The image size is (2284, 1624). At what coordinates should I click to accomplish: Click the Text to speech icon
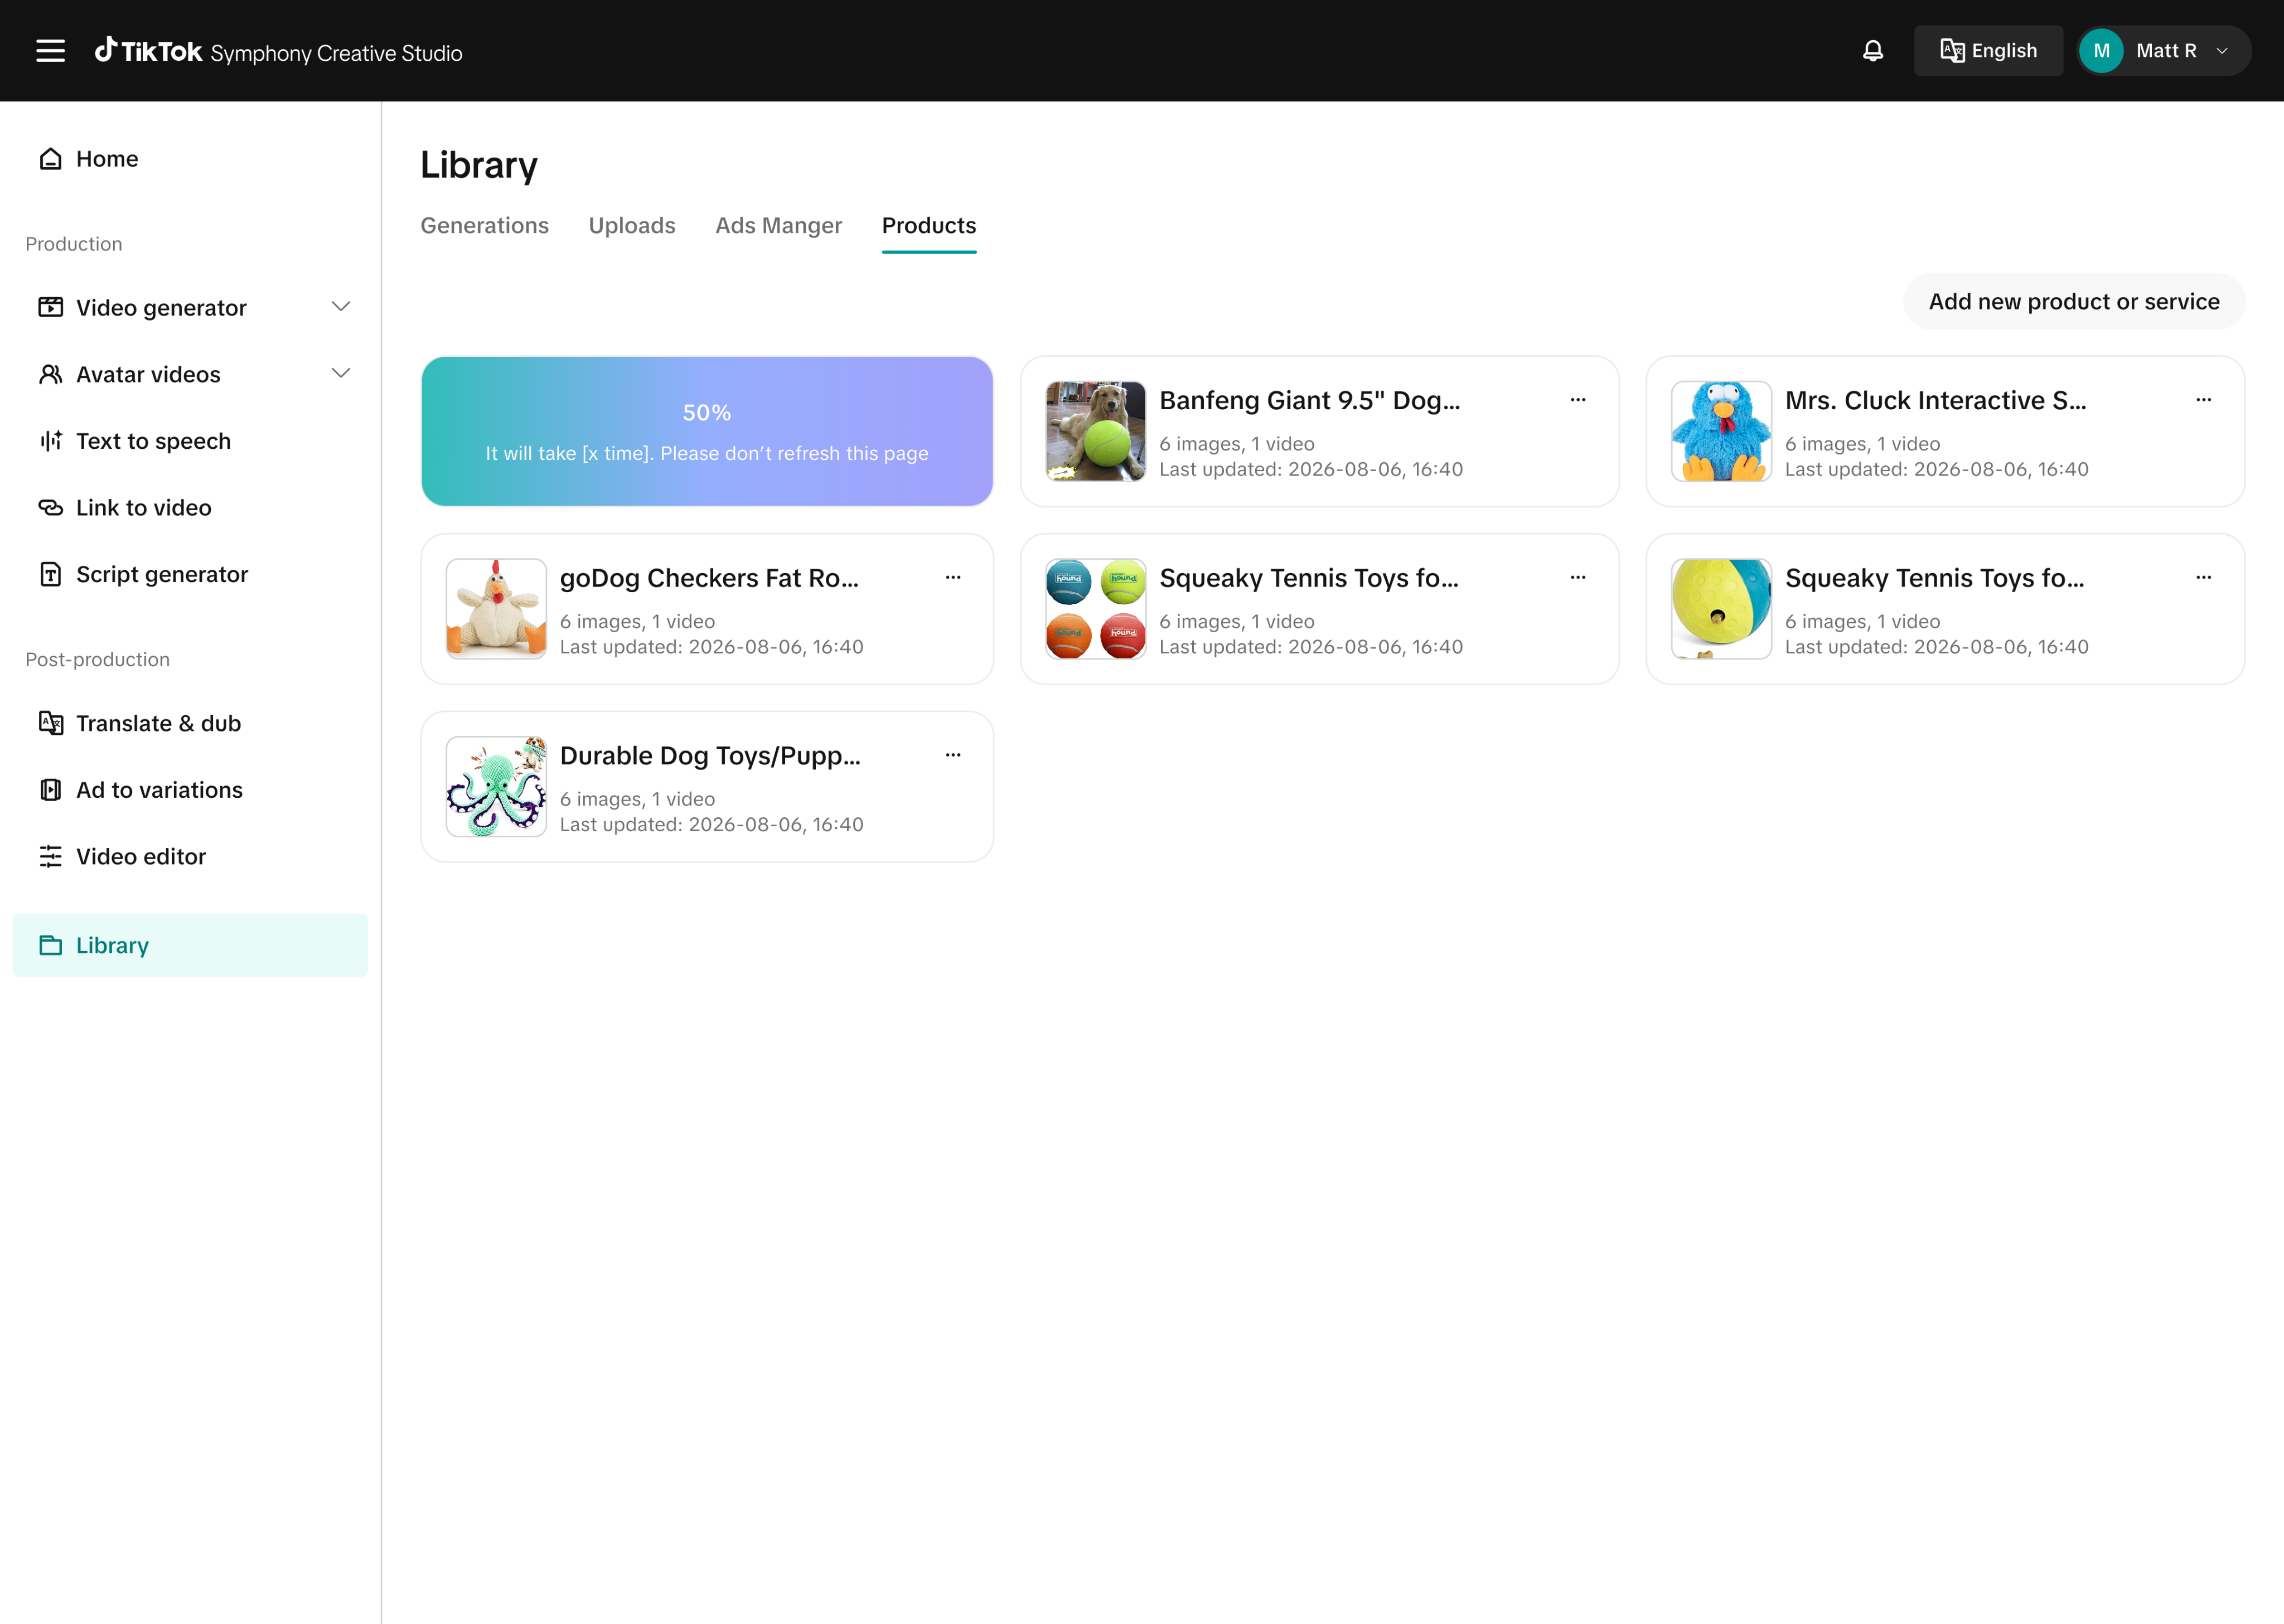tap(50, 440)
